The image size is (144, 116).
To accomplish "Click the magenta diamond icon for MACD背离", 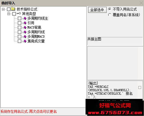I will tap(25, 27).
